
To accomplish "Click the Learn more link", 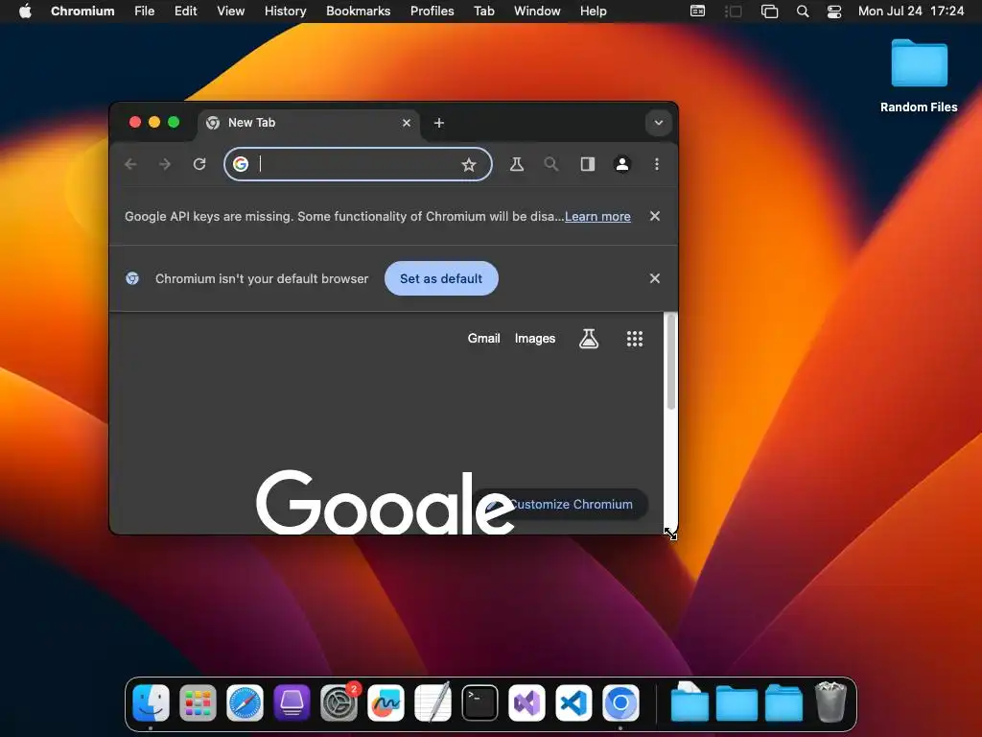I will (597, 216).
